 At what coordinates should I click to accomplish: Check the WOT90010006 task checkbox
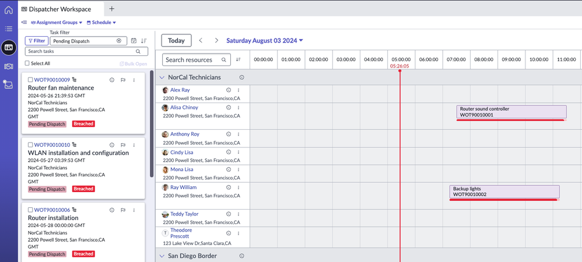30,210
